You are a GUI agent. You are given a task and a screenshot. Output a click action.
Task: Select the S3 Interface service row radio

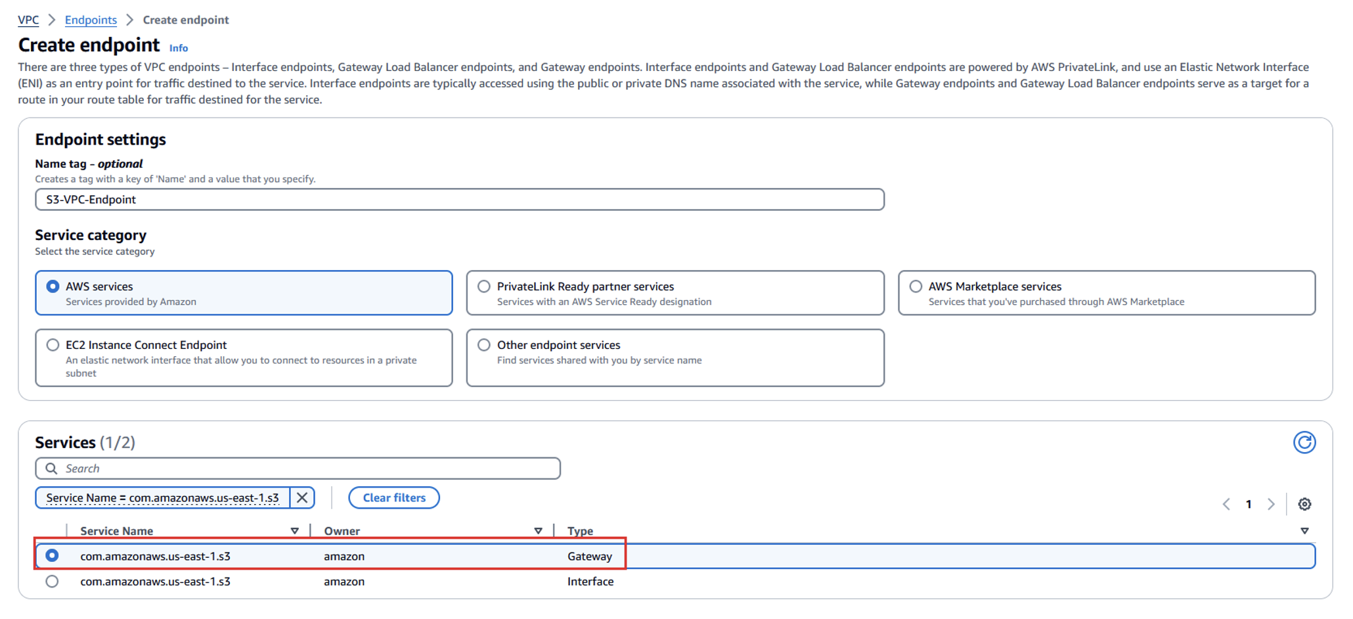coord(52,582)
